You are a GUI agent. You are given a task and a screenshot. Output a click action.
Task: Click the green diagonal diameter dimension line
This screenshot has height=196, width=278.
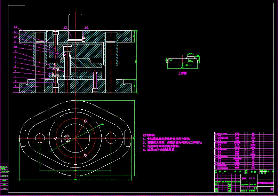point(76,138)
